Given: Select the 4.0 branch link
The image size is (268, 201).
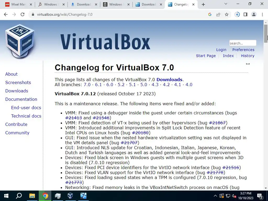Looking at the screenshot, I should pyautogui.click(x=189, y=85).
